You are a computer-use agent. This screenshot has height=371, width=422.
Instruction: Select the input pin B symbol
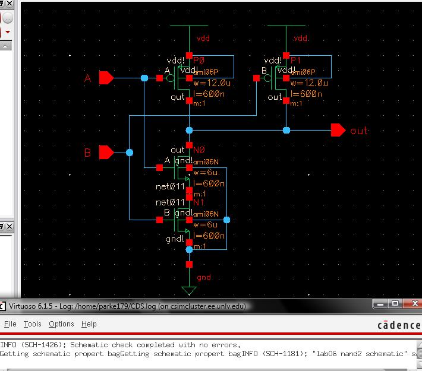click(106, 153)
